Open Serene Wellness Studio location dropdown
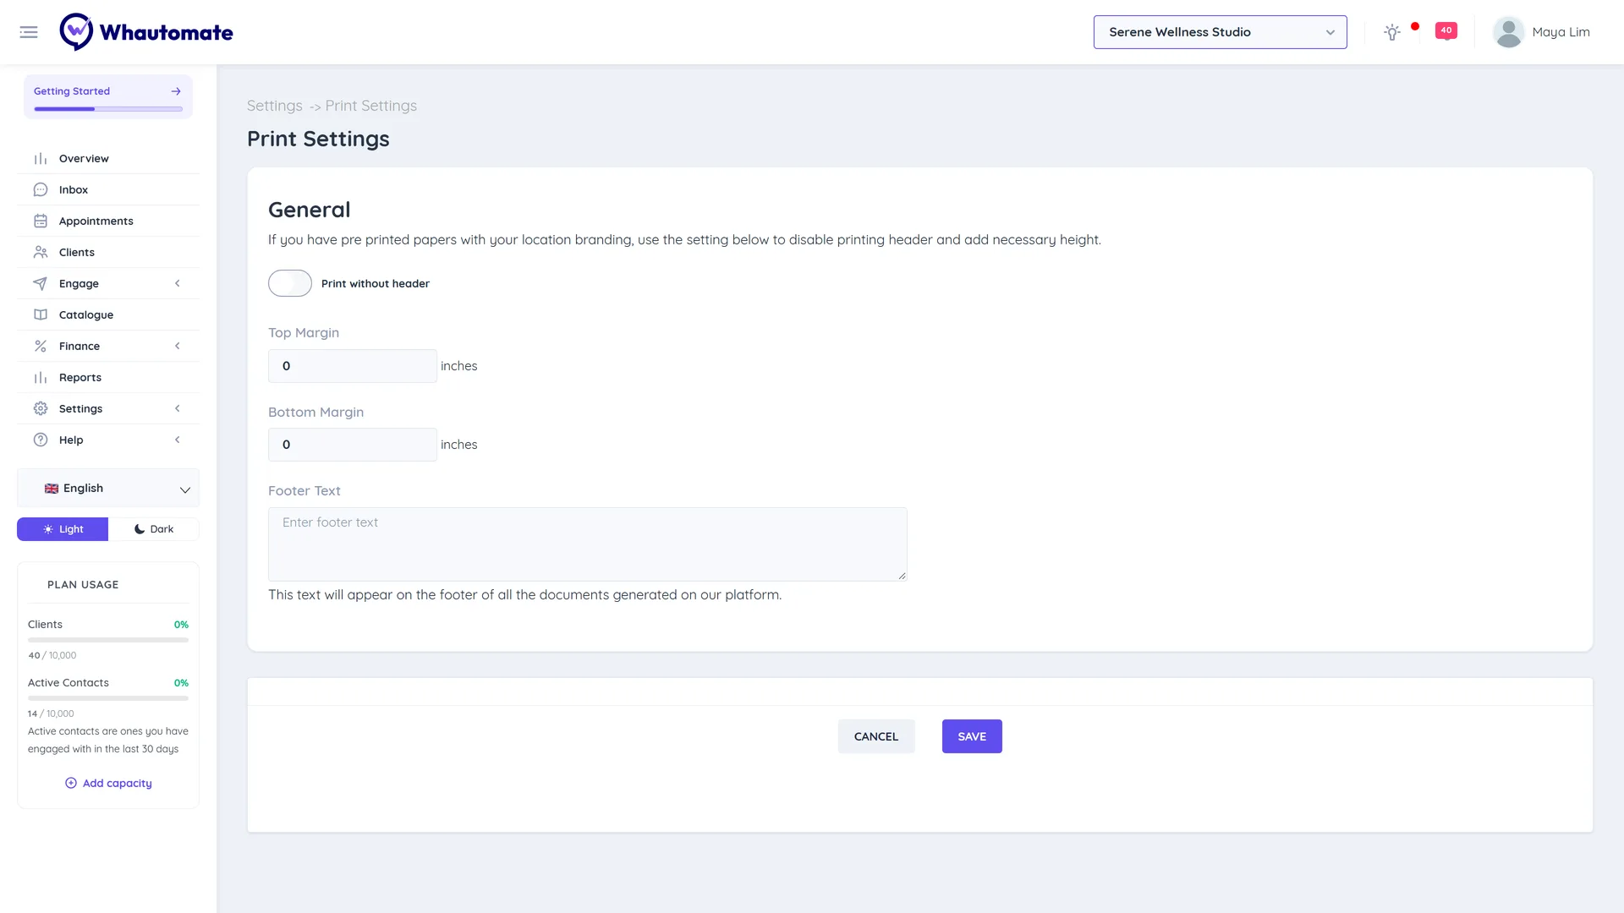Image resolution: width=1624 pixels, height=913 pixels. (x=1220, y=32)
